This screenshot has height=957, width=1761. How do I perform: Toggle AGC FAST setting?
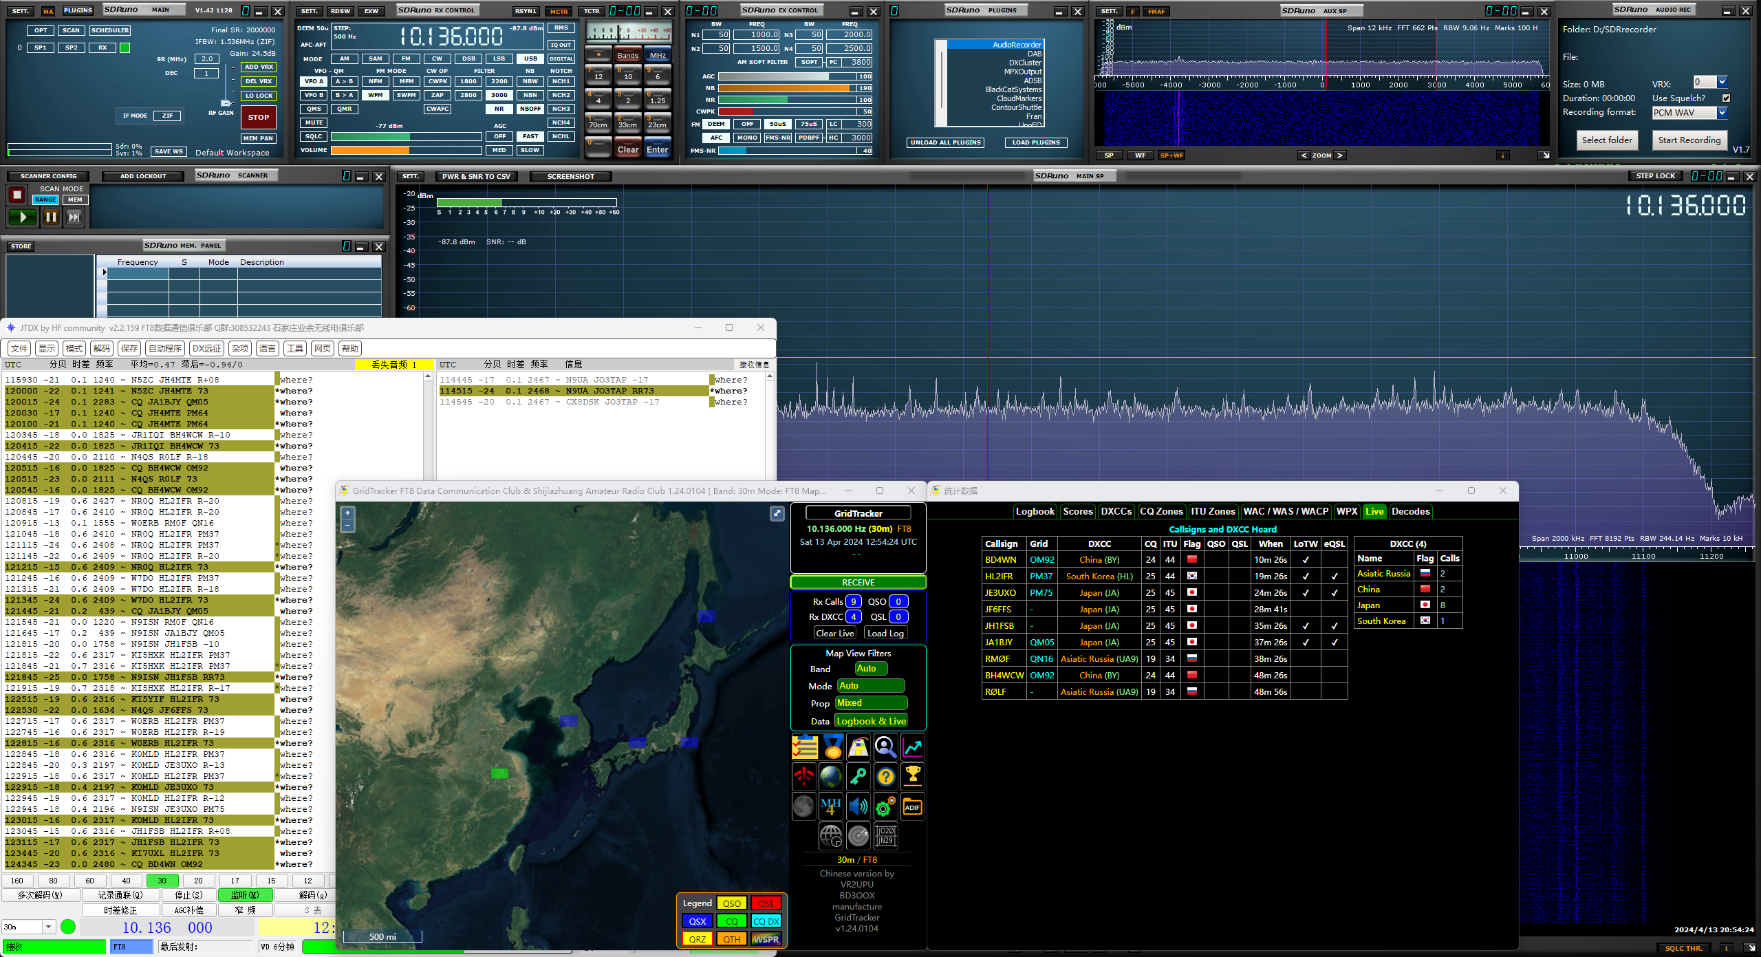(530, 136)
